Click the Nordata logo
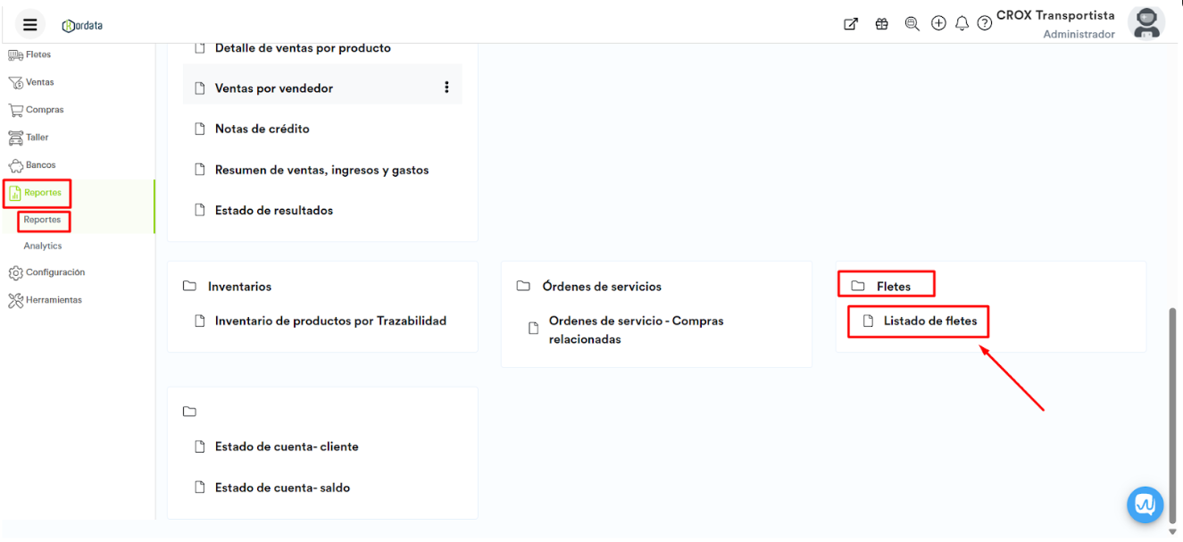 [82, 25]
